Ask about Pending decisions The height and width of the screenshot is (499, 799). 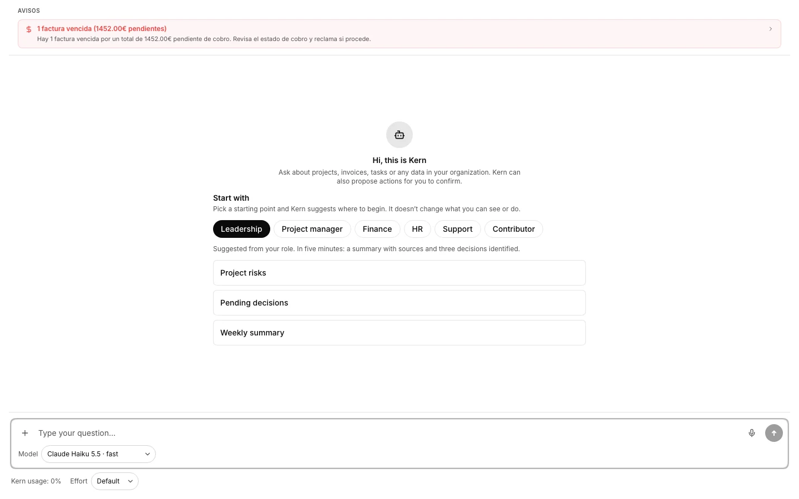click(399, 303)
